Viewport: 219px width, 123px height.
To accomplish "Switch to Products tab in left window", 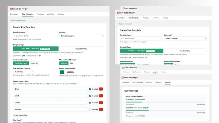I will [x=40, y=14].
